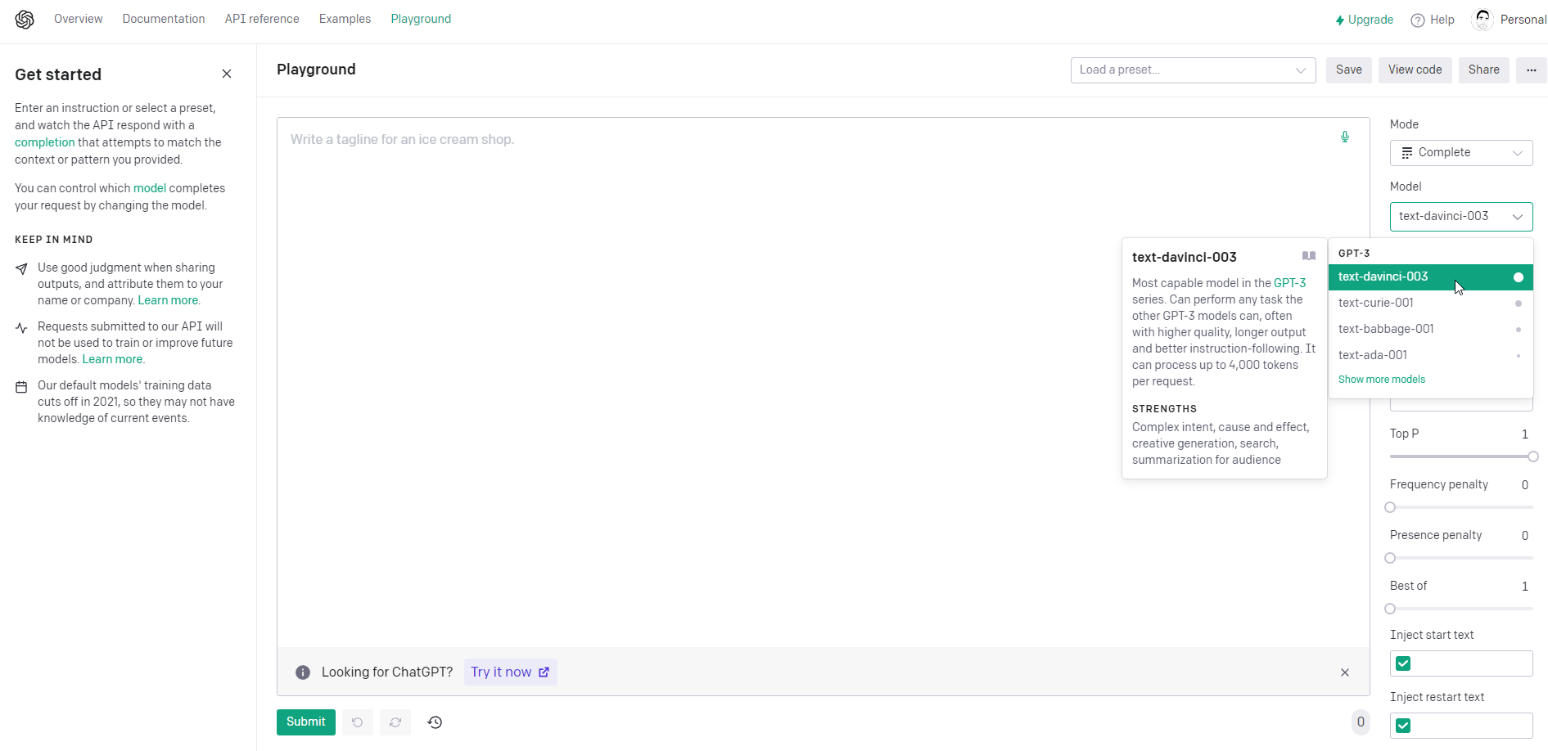
Task: Open documentation book icon for text-davinci-003
Action: [1309, 256]
